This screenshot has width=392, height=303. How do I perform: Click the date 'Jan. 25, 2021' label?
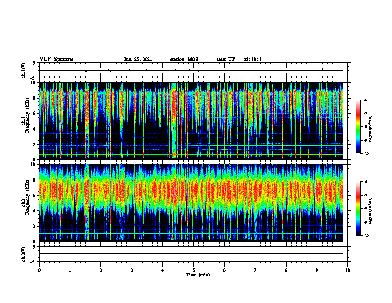click(x=138, y=59)
